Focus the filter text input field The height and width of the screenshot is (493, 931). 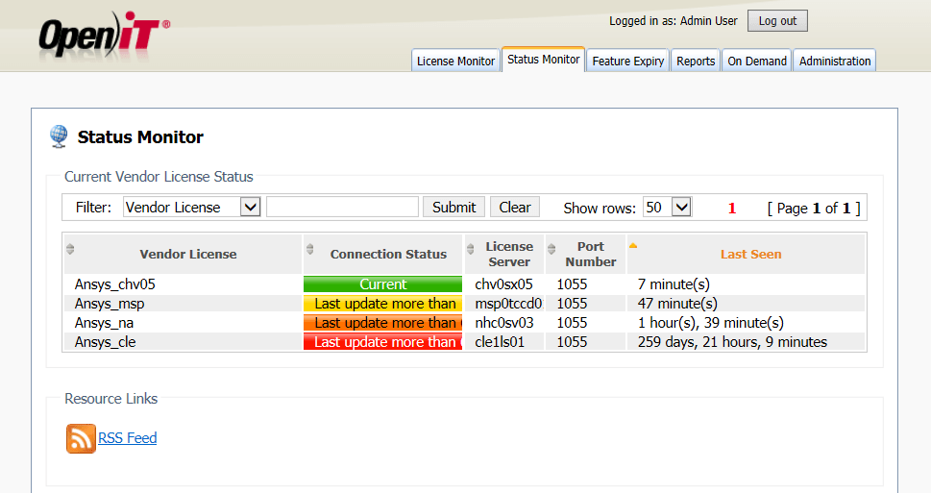pos(343,207)
